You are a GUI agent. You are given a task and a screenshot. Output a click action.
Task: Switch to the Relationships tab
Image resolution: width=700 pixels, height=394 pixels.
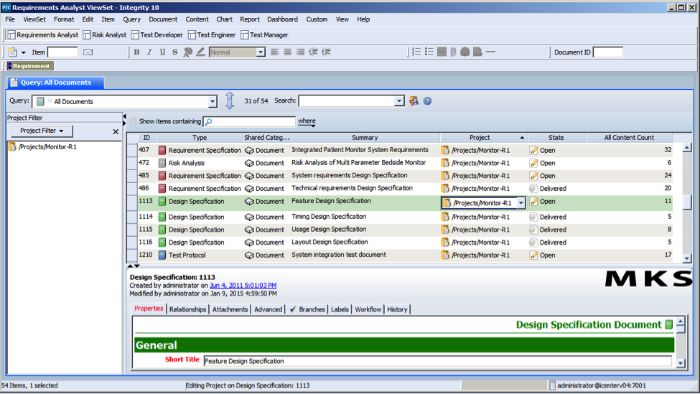point(187,309)
